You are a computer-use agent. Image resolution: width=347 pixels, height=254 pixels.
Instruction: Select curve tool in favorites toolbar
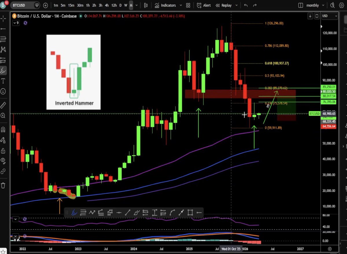click(173, 213)
